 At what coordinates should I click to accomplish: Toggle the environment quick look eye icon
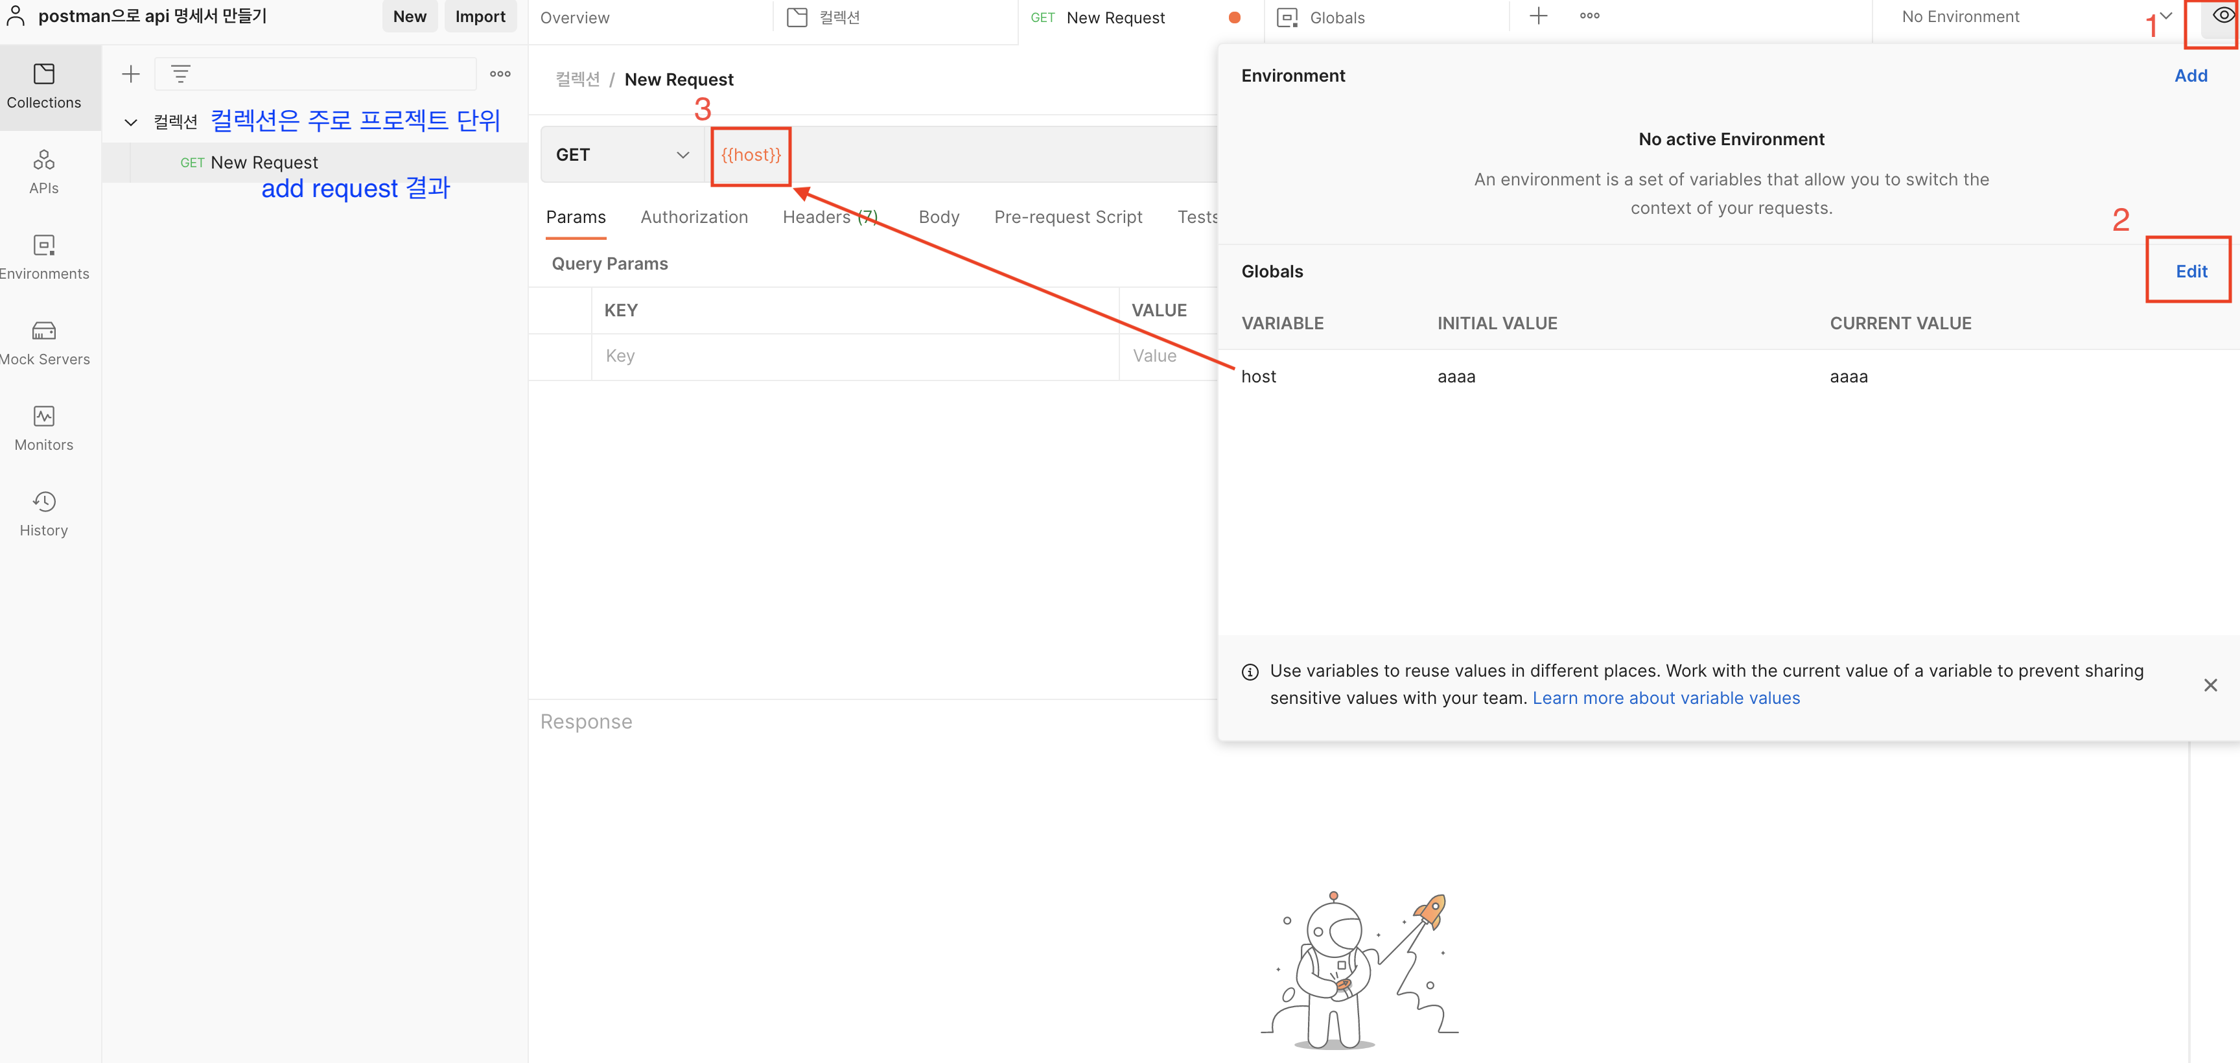pyautogui.click(x=2214, y=16)
